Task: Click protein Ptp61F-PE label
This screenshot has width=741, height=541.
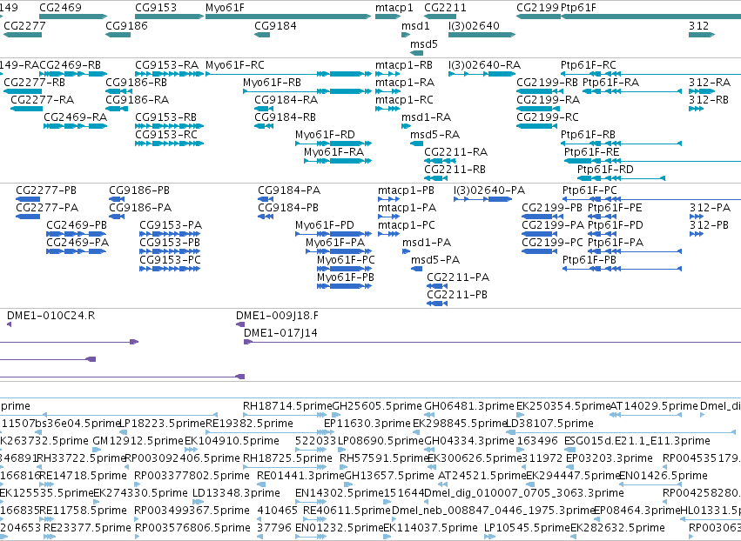Action: click(x=615, y=208)
